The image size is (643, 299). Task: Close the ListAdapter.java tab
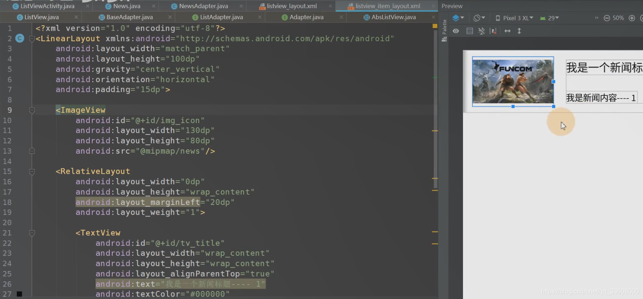click(x=260, y=17)
